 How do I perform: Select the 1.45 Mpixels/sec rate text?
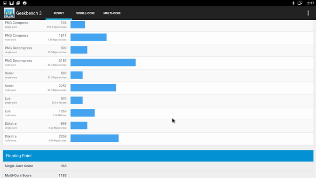point(57,40)
